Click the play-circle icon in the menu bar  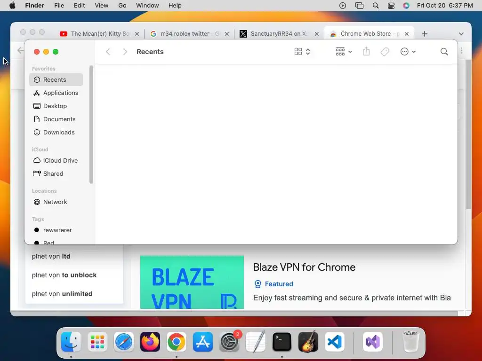(343, 6)
